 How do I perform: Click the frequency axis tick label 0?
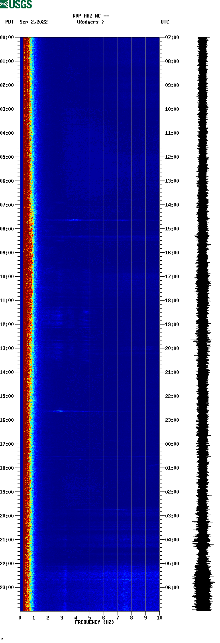(x=20, y=618)
